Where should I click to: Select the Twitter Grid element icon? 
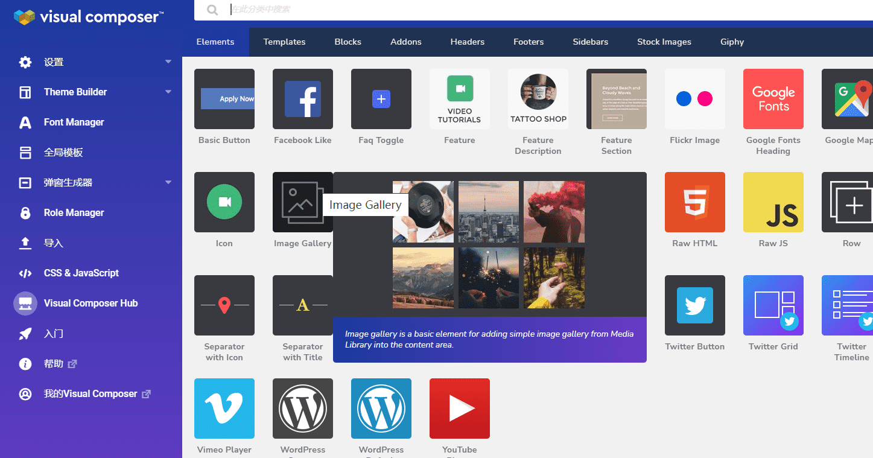click(773, 305)
